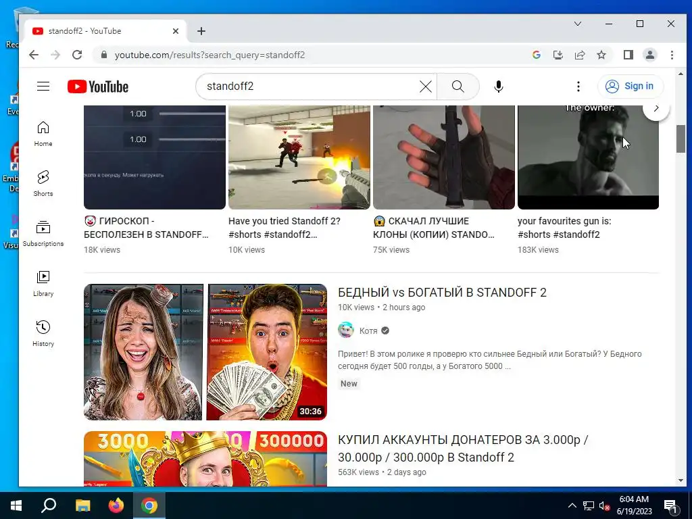Click the magnifier search button
The width and height of the screenshot is (692, 519).
click(458, 86)
